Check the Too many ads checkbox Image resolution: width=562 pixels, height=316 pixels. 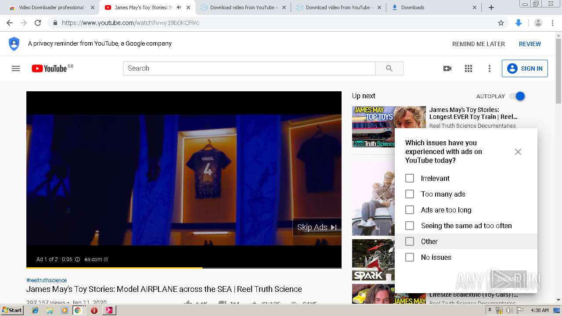pos(410,194)
